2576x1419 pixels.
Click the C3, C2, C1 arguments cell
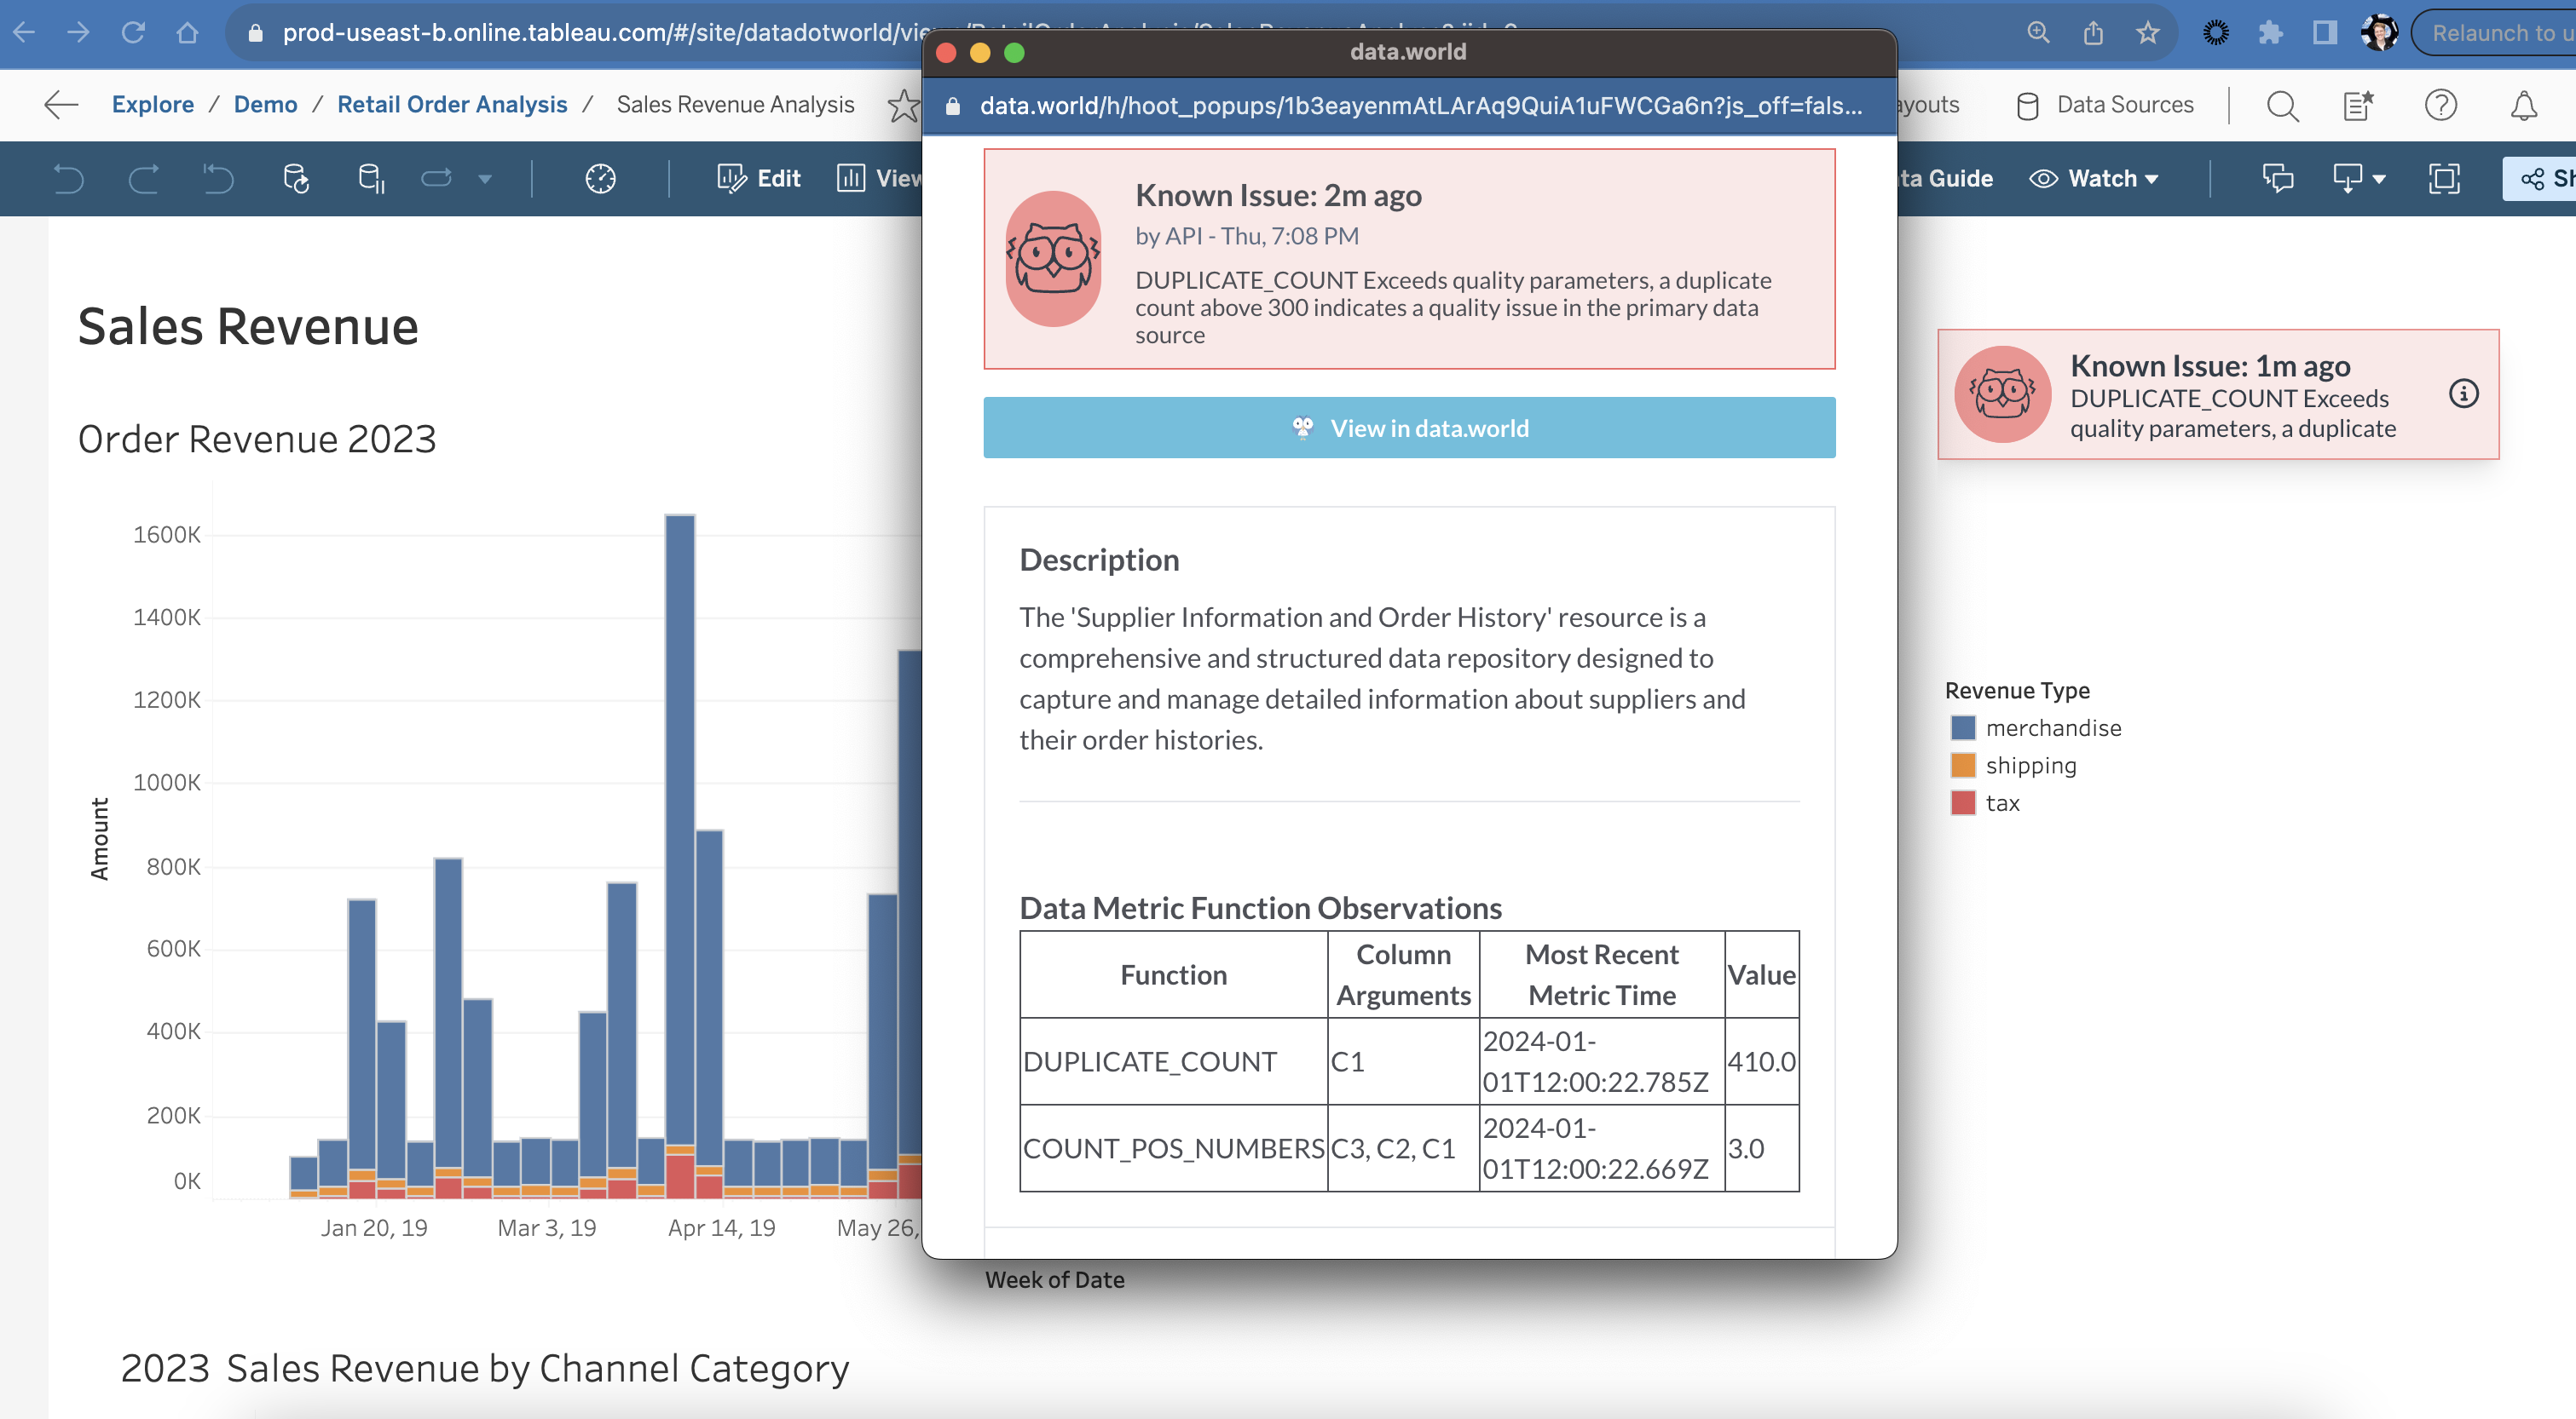click(1403, 1148)
